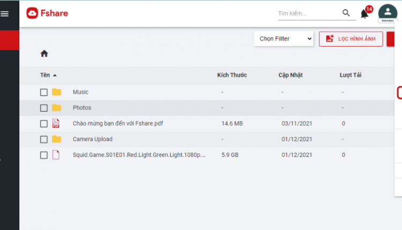Open the Chọn Fillter dropdown
The height and width of the screenshot is (230, 402).
pos(284,39)
